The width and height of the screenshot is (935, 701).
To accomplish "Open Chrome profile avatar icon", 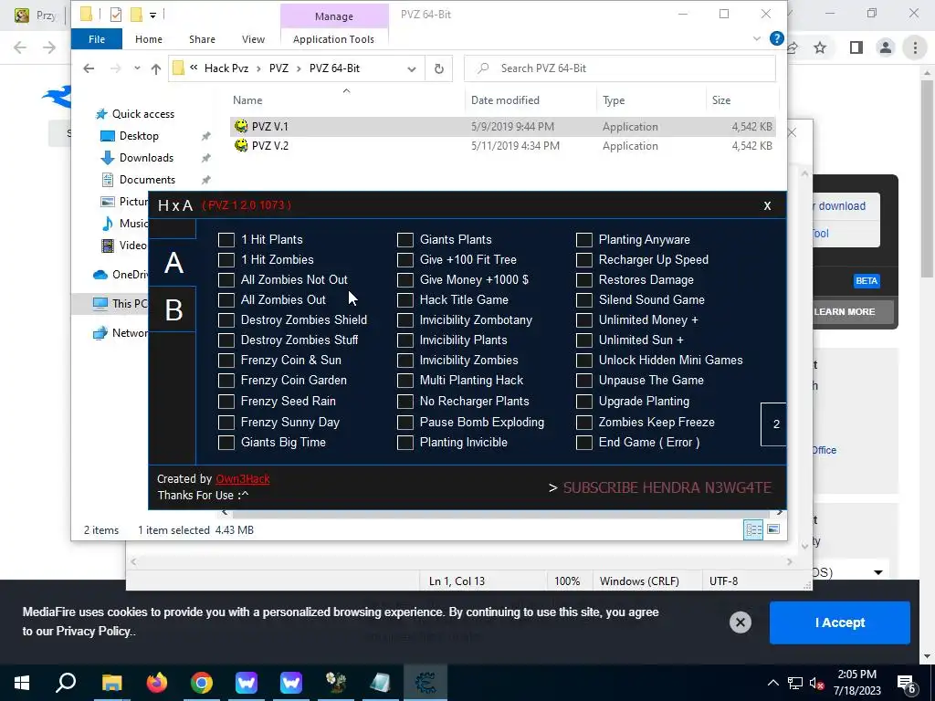I will click(886, 47).
